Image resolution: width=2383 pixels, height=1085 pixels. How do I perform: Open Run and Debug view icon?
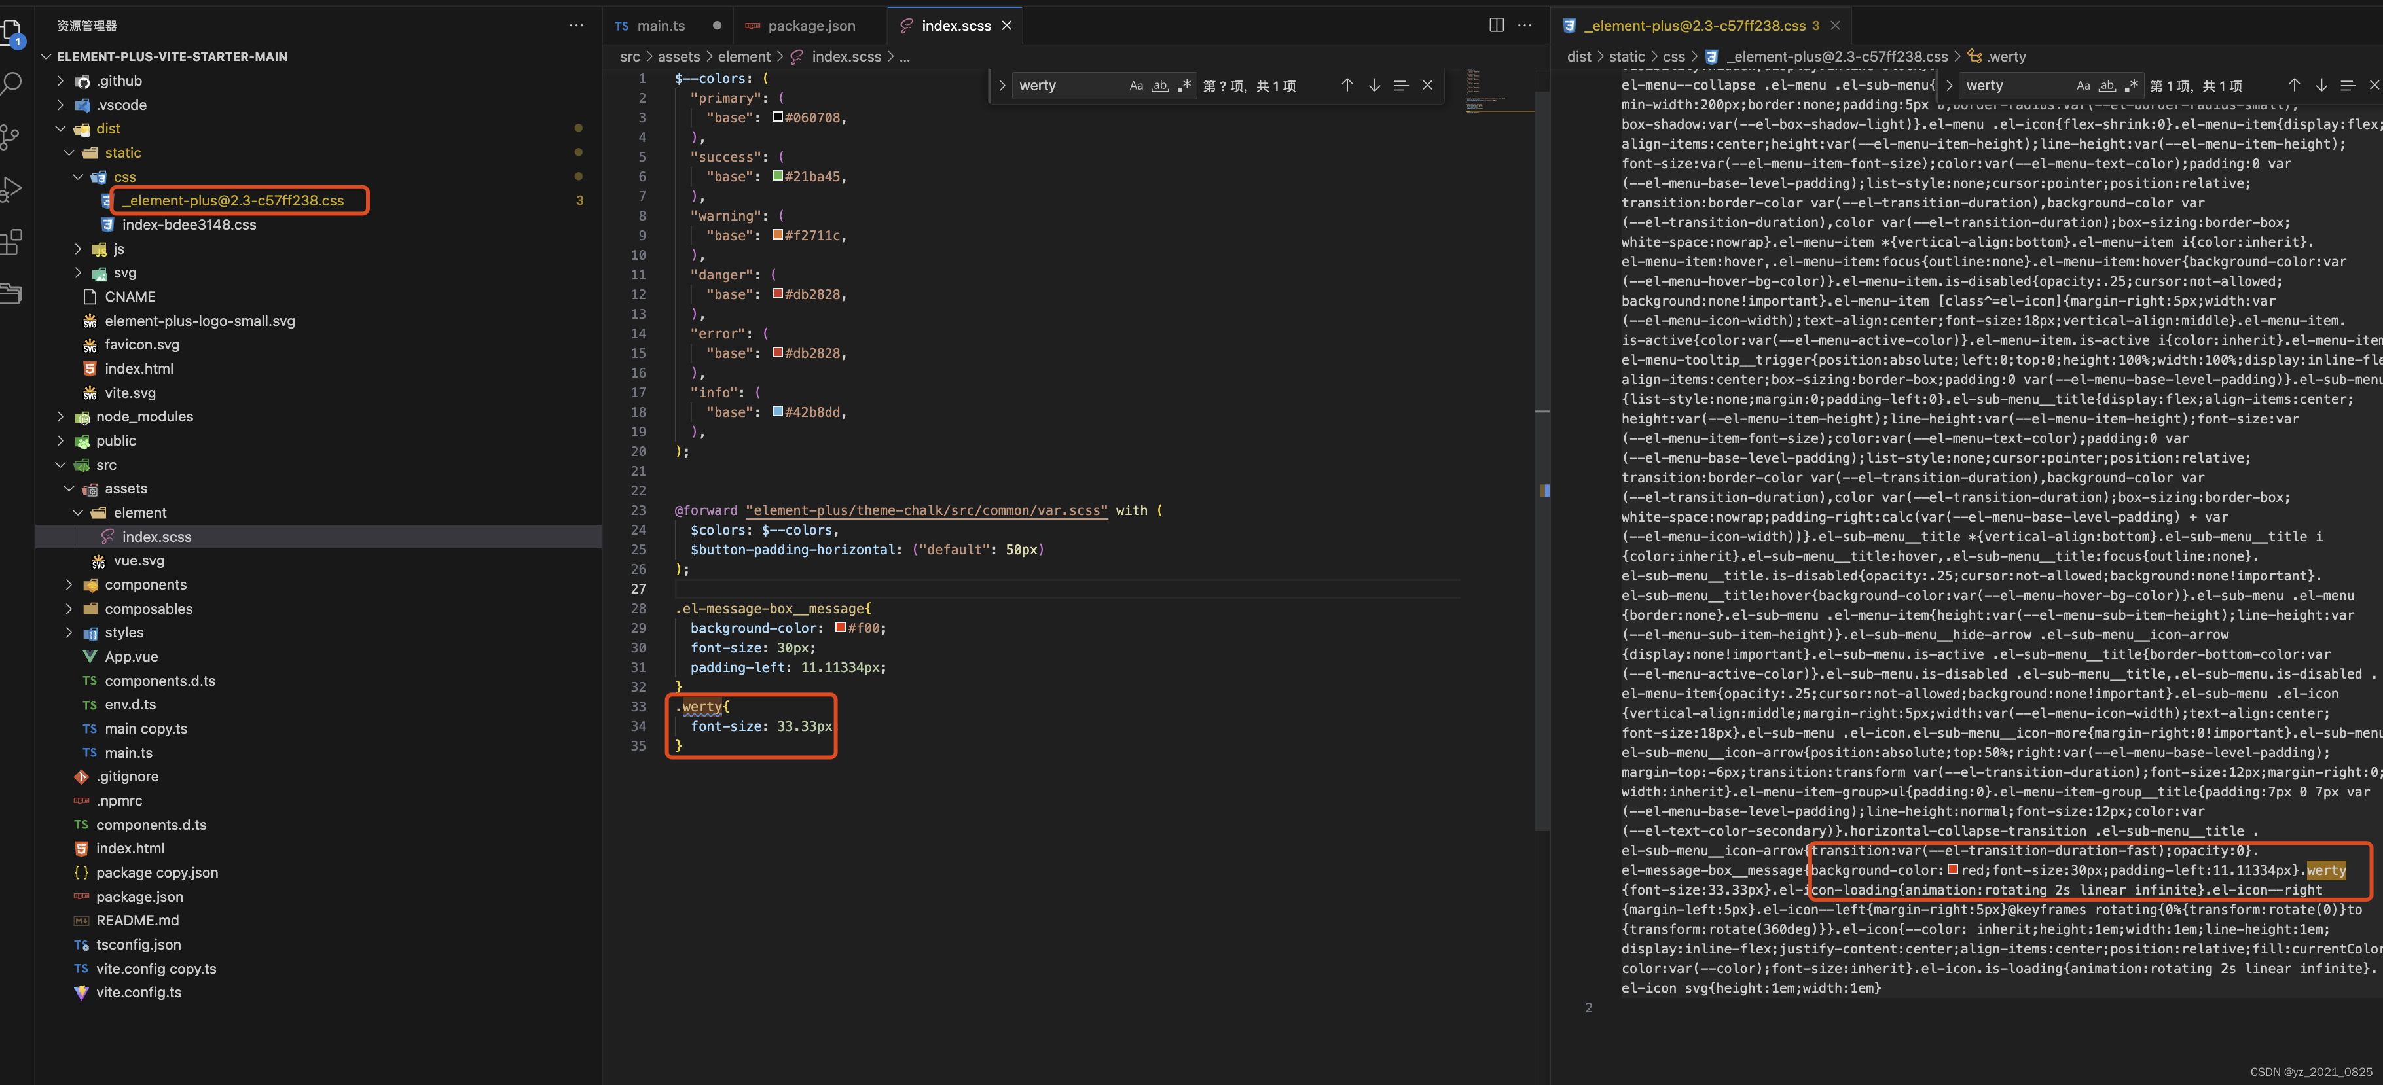(11, 190)
